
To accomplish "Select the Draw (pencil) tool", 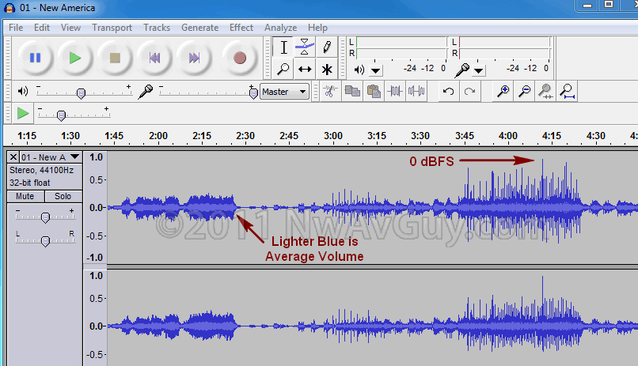I will tap(326, 47).
